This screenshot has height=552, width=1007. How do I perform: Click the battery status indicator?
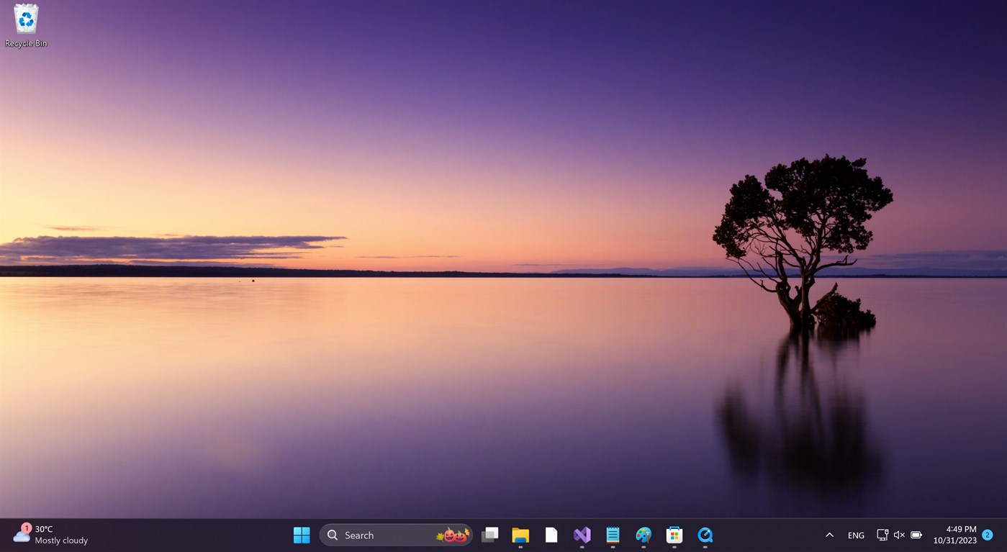click(x=916, y=535)
